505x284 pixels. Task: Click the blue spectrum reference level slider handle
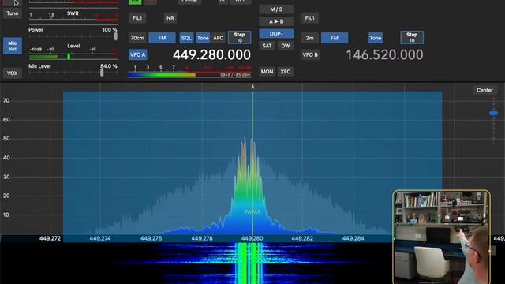[x=493, y=114]
